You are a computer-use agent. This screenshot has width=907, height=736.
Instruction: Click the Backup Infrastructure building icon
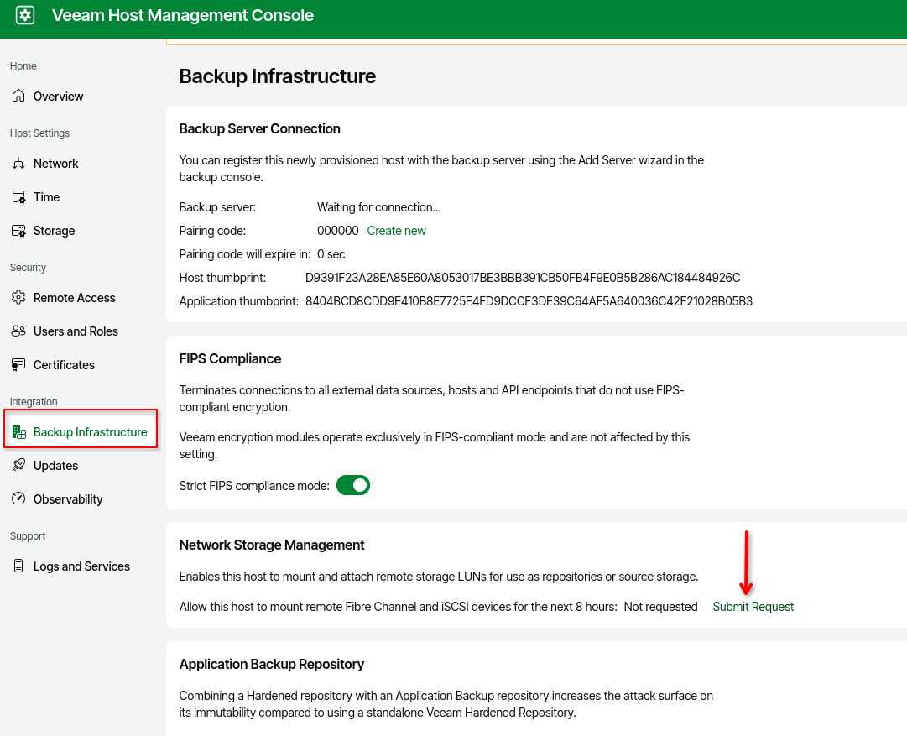point(18,431)
